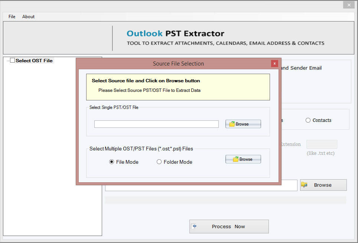Click the 'Select Source file and Click on Browse button' heading
The width and height of the screenshot is (358, 243).
point(146,81)
